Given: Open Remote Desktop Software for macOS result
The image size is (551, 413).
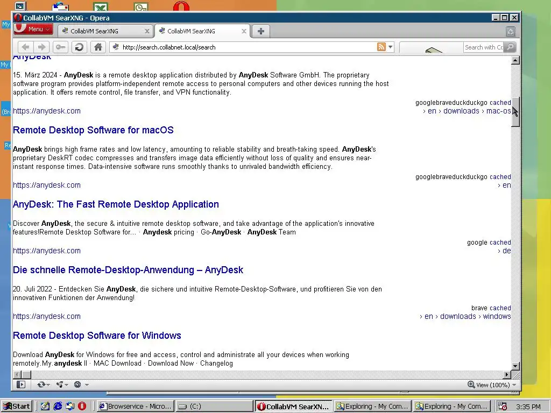Looking at the screenshot, I should point(93,130).
